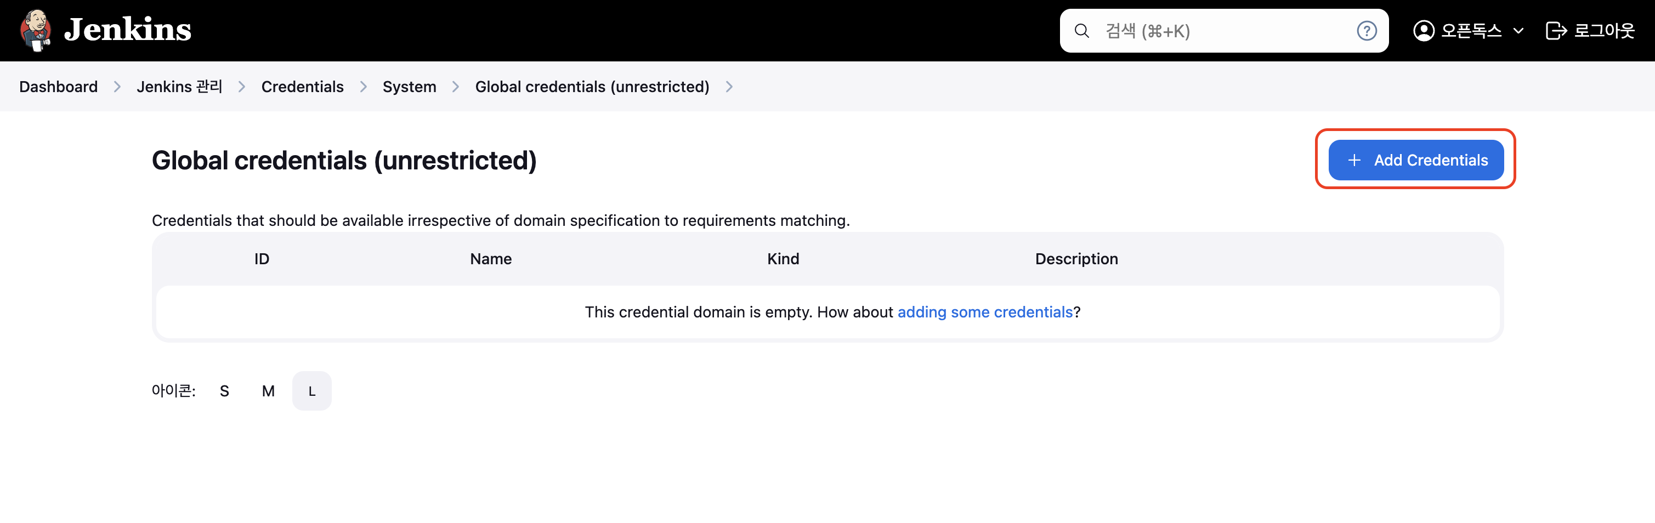Select large icon size L
Viewport: 1655px width, 523px height.
[311, 391]
